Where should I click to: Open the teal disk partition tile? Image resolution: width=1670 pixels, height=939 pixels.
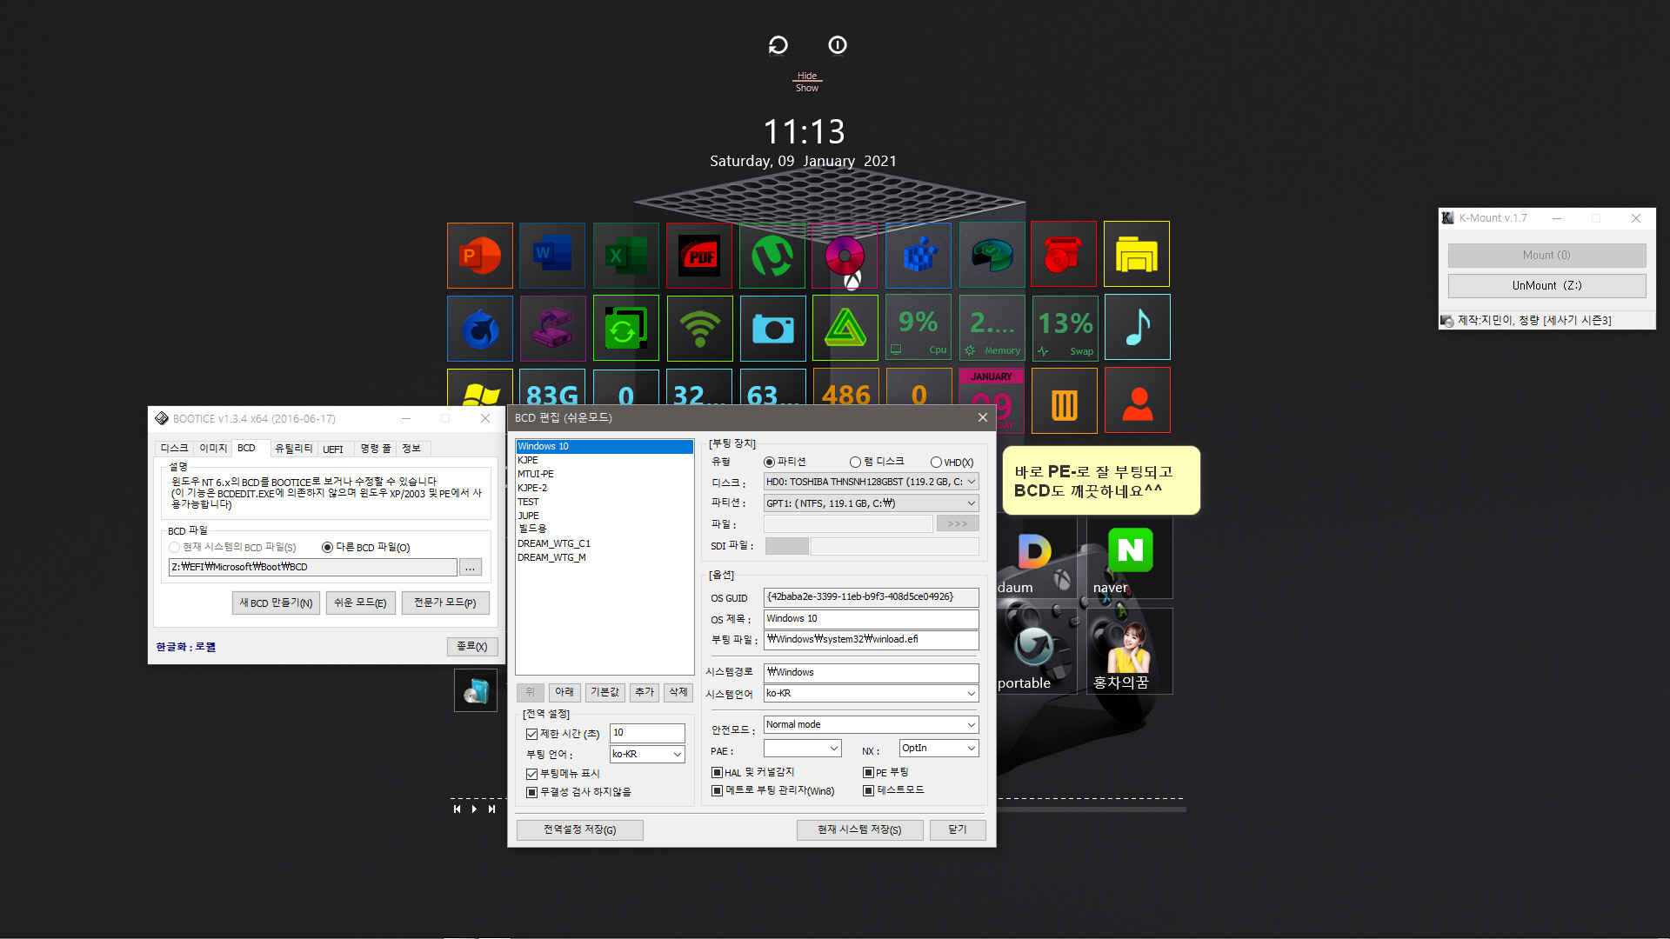992,255
